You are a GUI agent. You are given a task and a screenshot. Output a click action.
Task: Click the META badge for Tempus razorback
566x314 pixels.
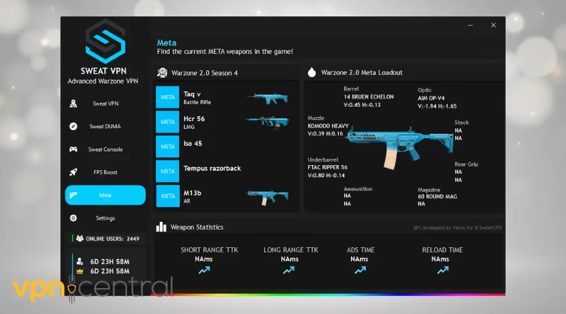167,171
